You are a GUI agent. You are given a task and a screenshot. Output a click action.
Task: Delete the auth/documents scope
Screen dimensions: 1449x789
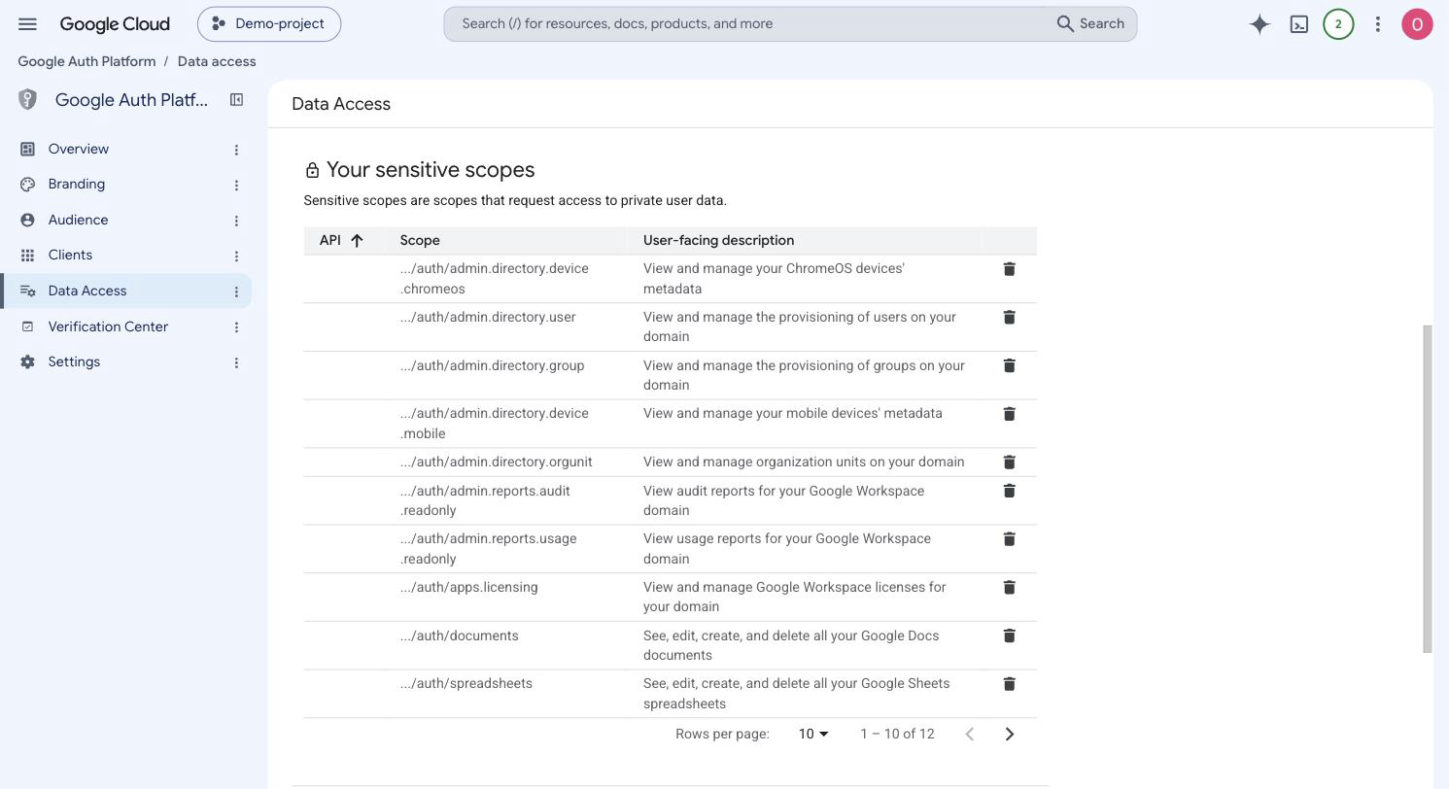pos(1009,635)
